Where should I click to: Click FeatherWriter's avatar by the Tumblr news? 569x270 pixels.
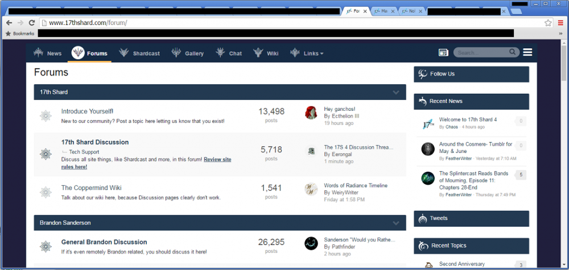coord(428,149)
